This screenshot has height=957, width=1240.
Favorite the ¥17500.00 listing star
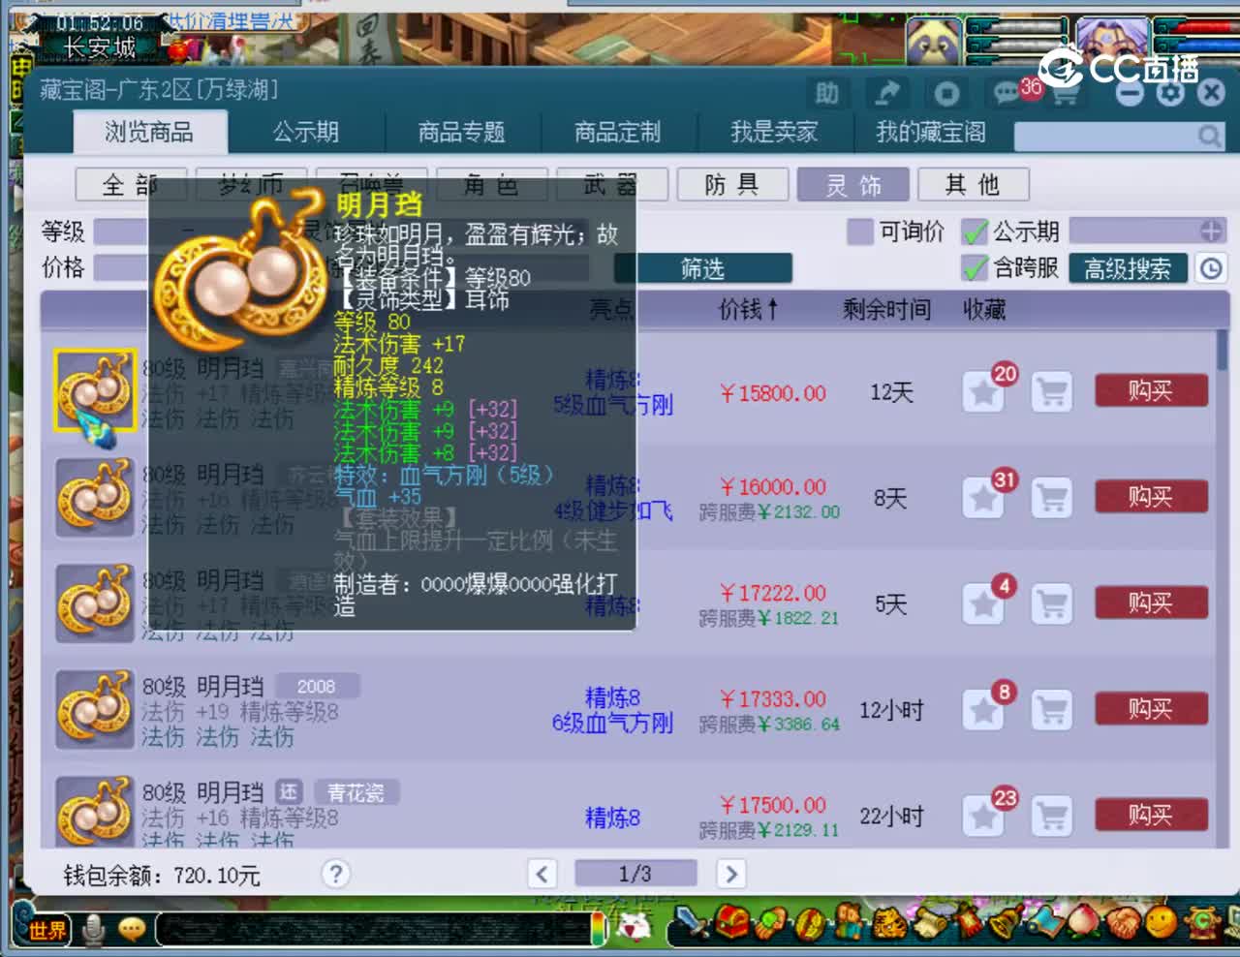tap(983, 817)
